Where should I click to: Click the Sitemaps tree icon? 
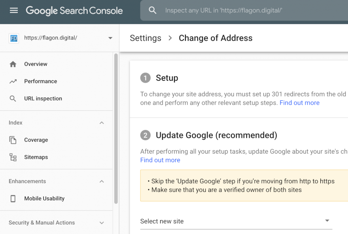coord(13,157)
